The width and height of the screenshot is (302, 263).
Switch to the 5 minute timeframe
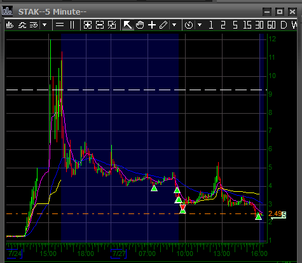point(235,25)
